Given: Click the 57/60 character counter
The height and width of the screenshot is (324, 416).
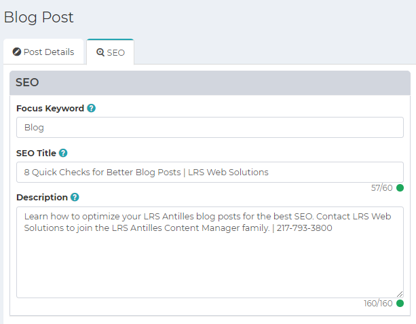Looking at the screenshot, I should point(381,187).
